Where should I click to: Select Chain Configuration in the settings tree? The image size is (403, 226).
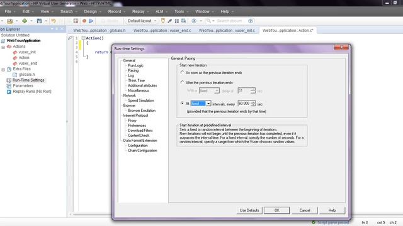click(x=142, y=151)
